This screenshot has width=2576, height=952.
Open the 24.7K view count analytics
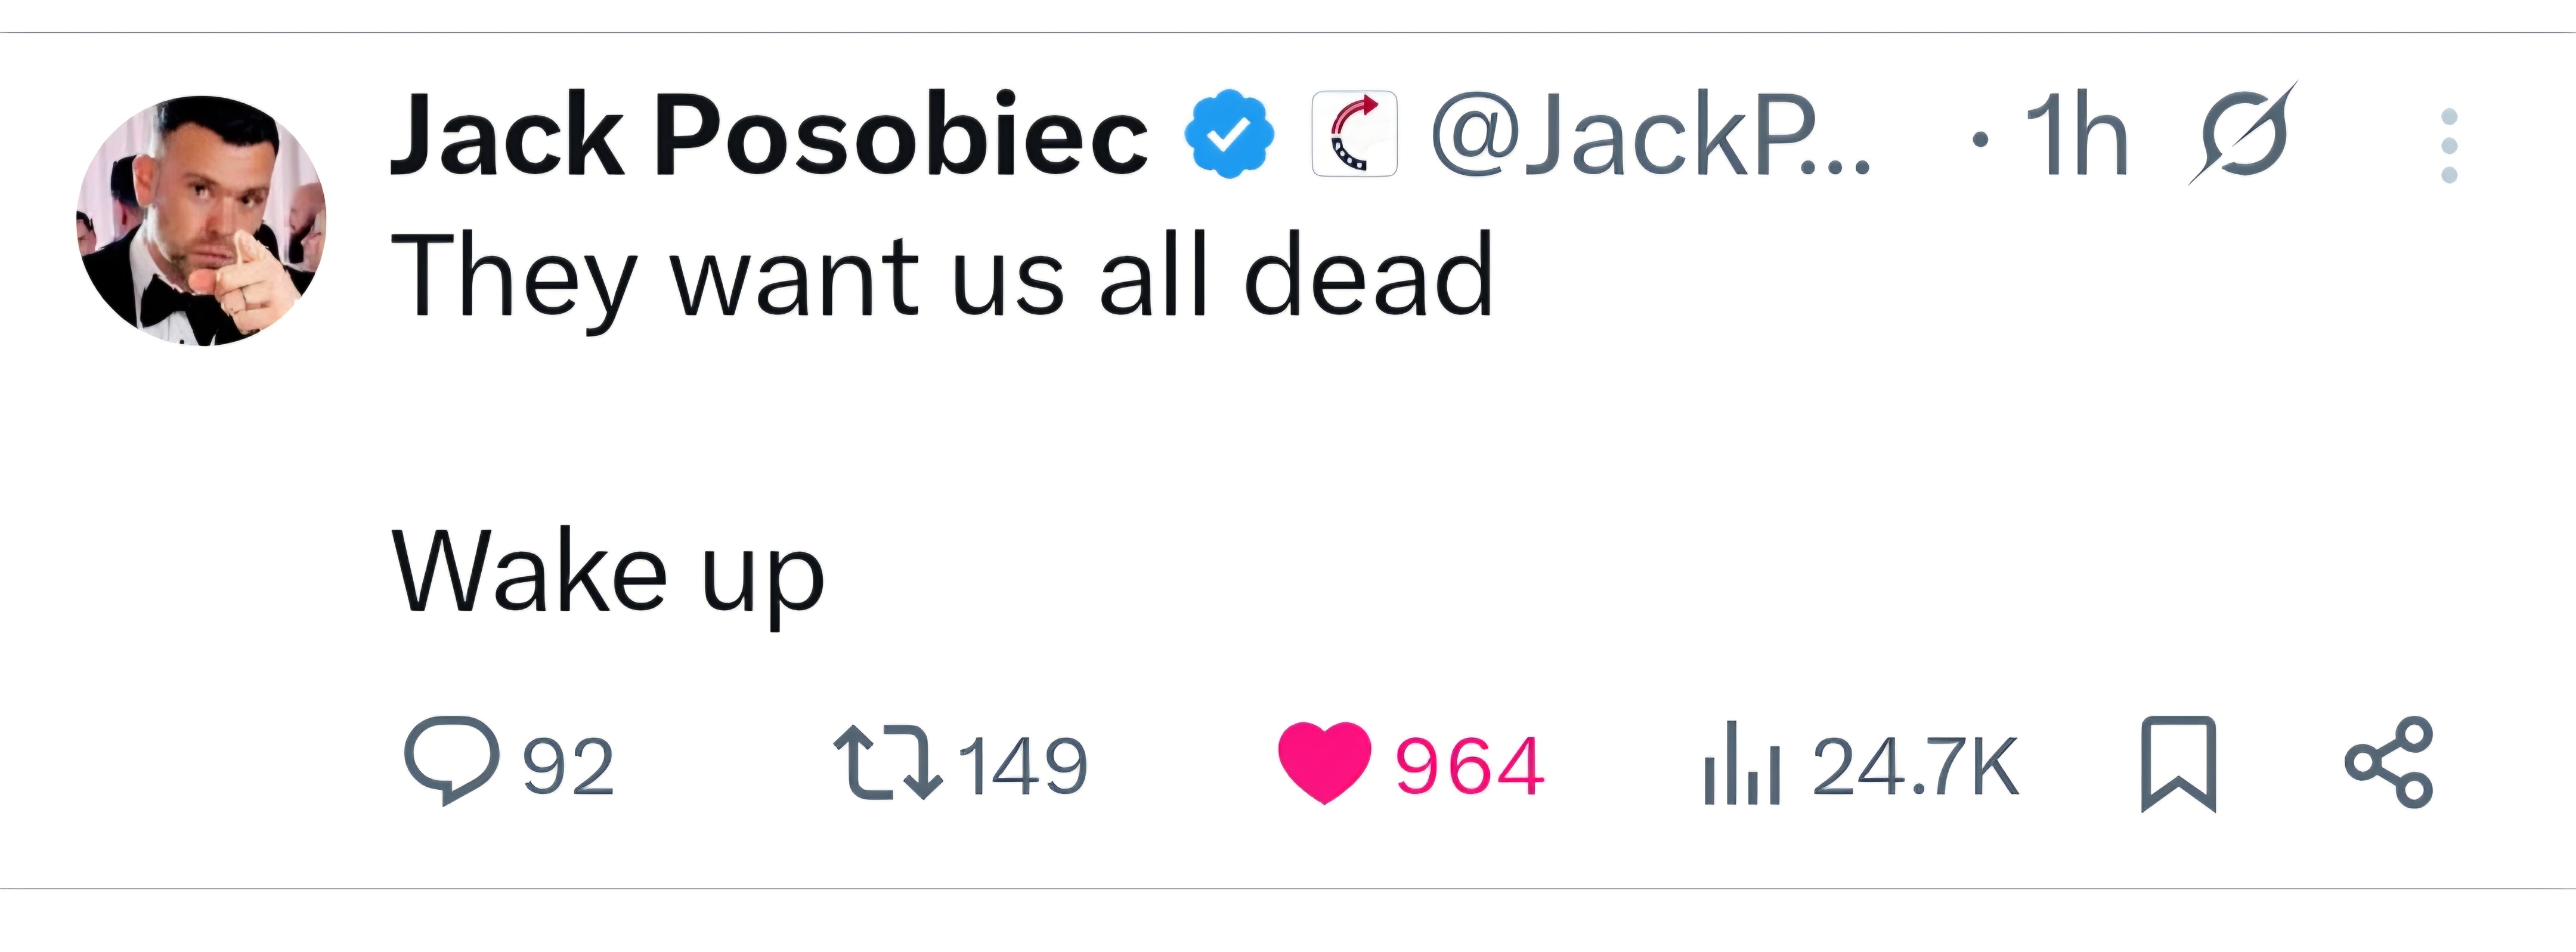click(x=1915, y=767)
